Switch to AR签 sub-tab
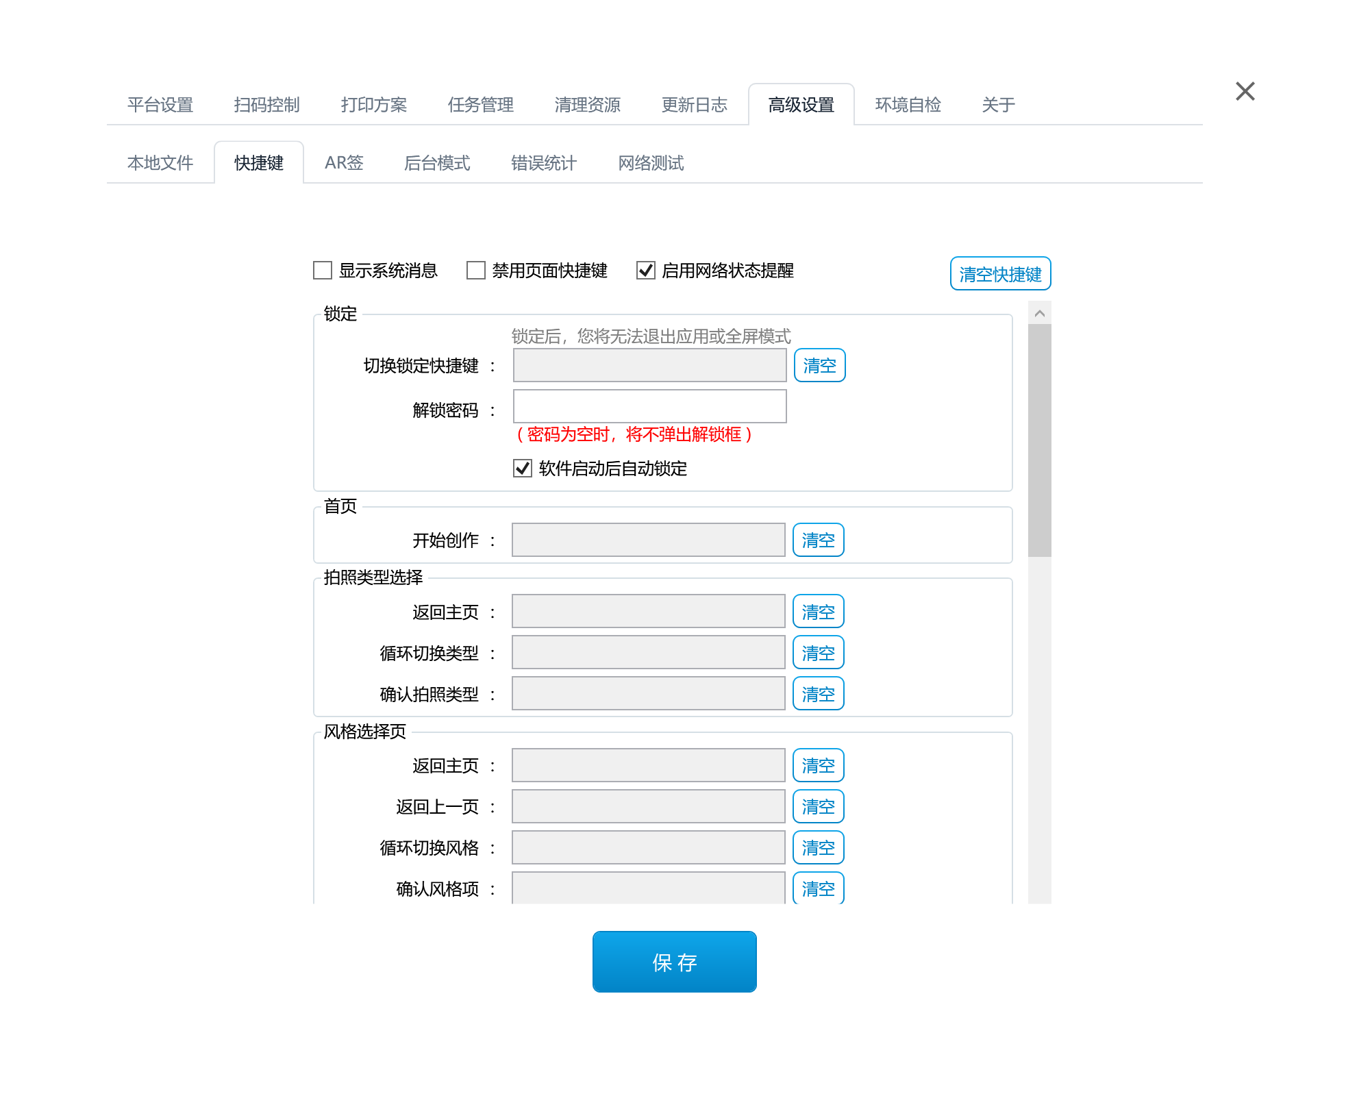The width and height of the screenshot is (1370, 1096). pos(344,163)
